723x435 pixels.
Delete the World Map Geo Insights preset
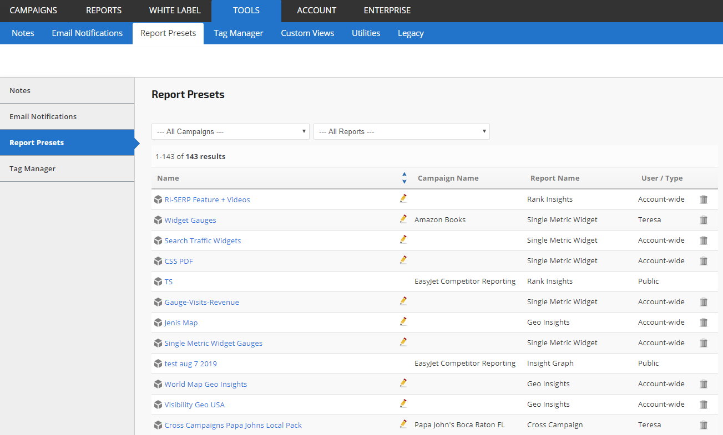704,384
